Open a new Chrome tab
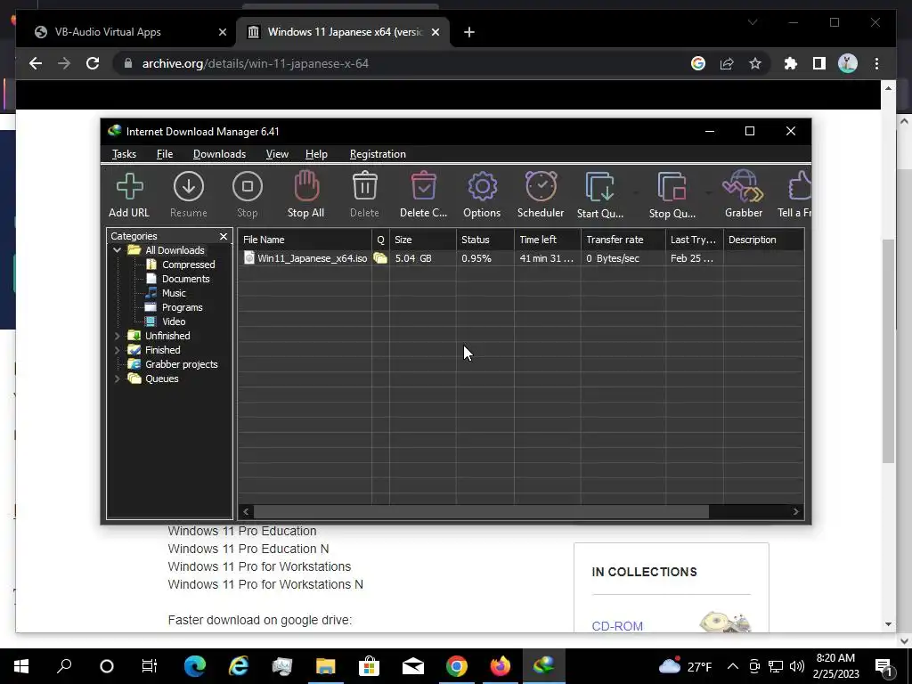 469,32
